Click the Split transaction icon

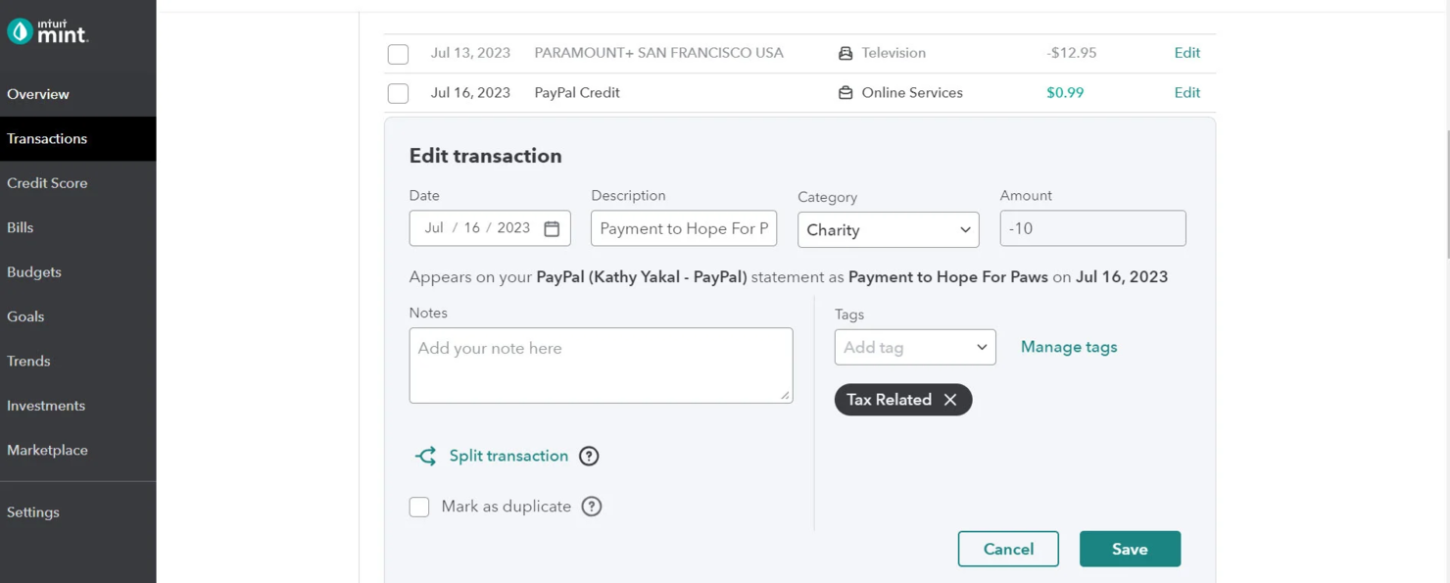[x=425, y=456]
